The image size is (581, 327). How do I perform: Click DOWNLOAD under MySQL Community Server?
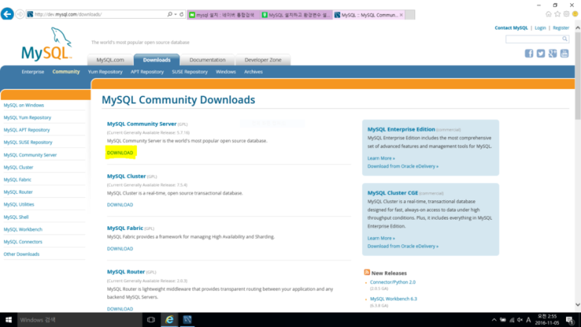coord(120,153)
